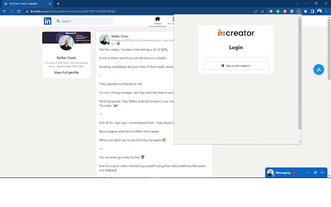Click the address bar URL
Screen dimensions: 331x207
coord(73,11)
